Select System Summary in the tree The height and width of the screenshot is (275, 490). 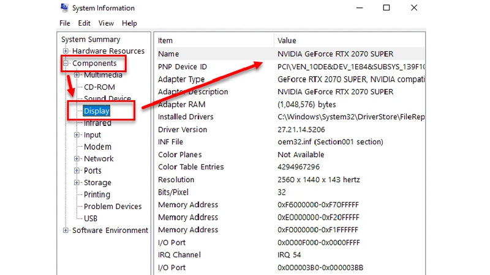(x=91, y=40)
